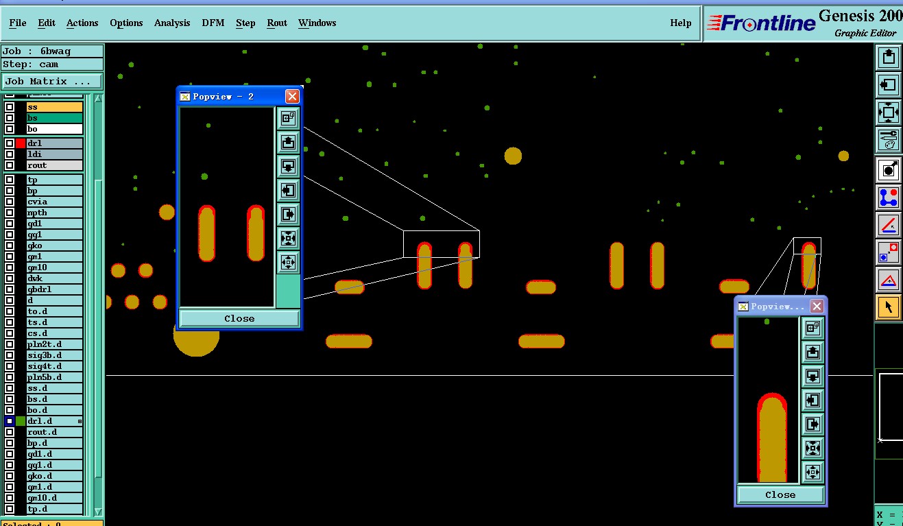Toggle the checkbox for layer bs

point(10,118)
